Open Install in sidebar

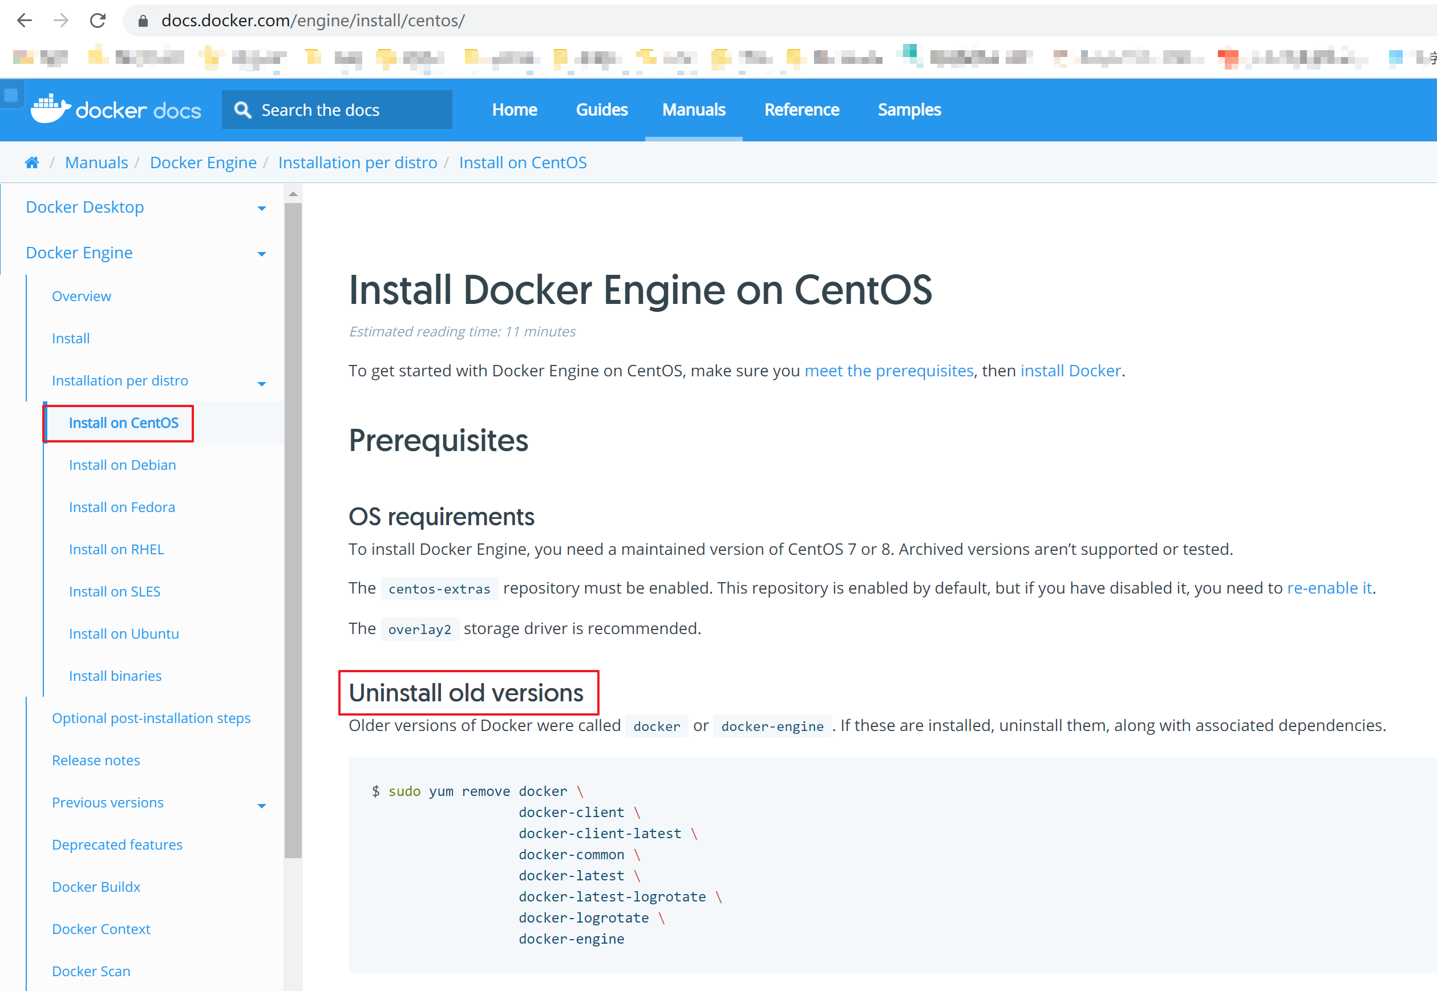tap(71, 338)
